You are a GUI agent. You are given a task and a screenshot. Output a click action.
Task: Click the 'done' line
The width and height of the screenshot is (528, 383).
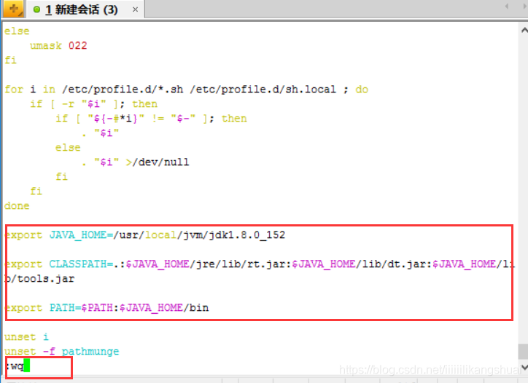tap(17, 205)
